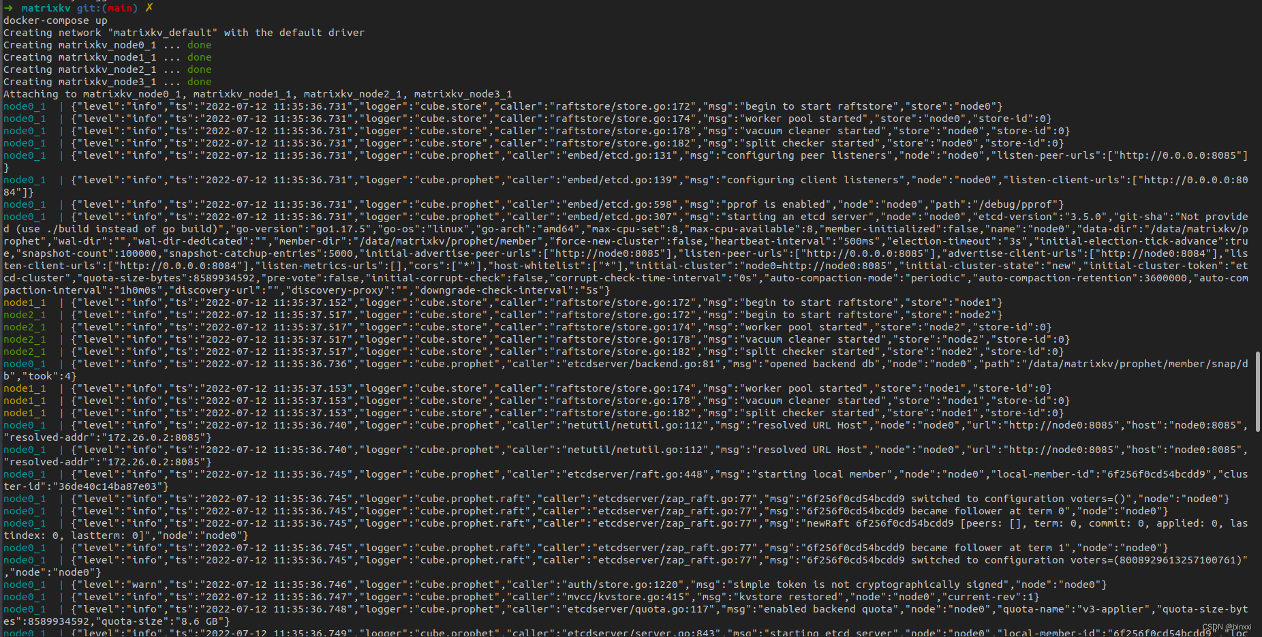Screen dimensions: 1262x637
Task: Click the terminal scrollbar thumb
Action: click(x=1257, y=391)
